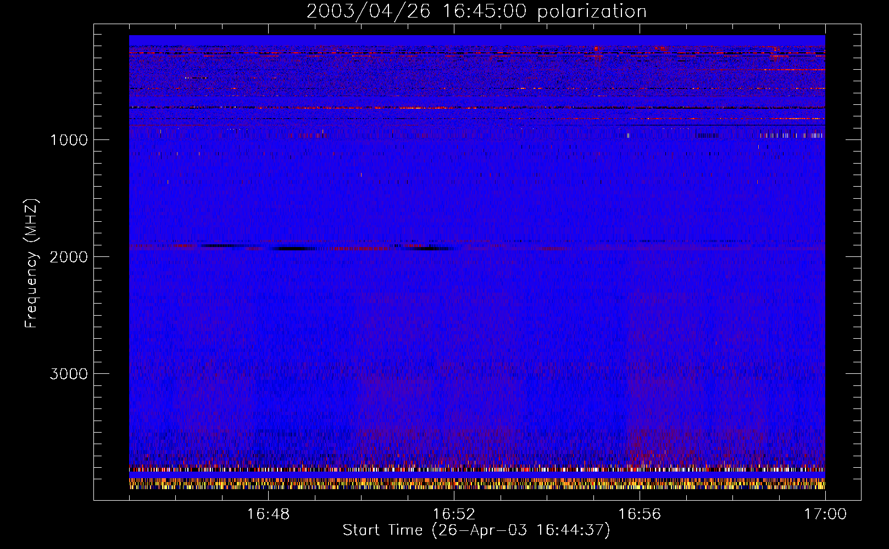Select the 1000 frequency axis label
The image size is (889, 549).
69,140
